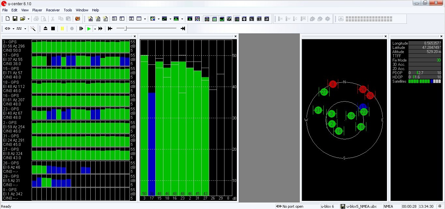Jump to beginning of log file

point(110,29)
